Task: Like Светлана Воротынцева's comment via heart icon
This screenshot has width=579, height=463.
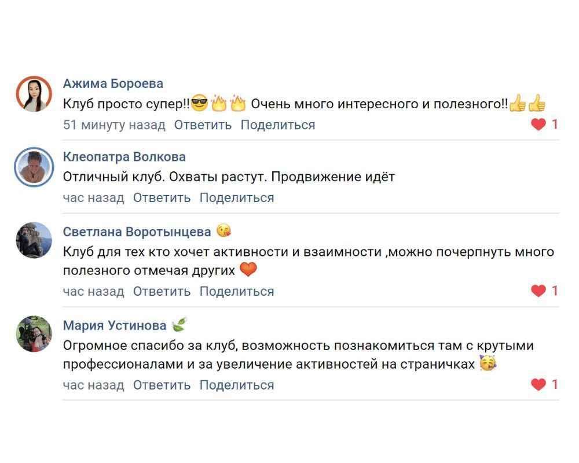Action: [538, 291]
